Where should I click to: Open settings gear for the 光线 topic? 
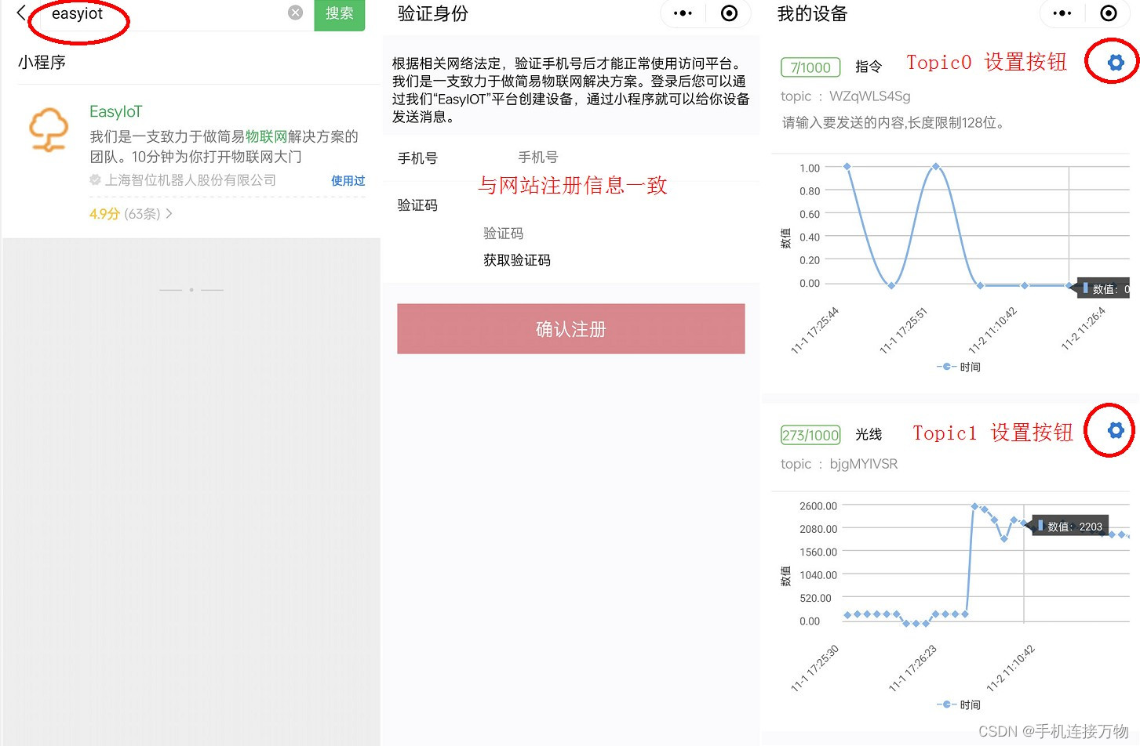point(1116,430)
